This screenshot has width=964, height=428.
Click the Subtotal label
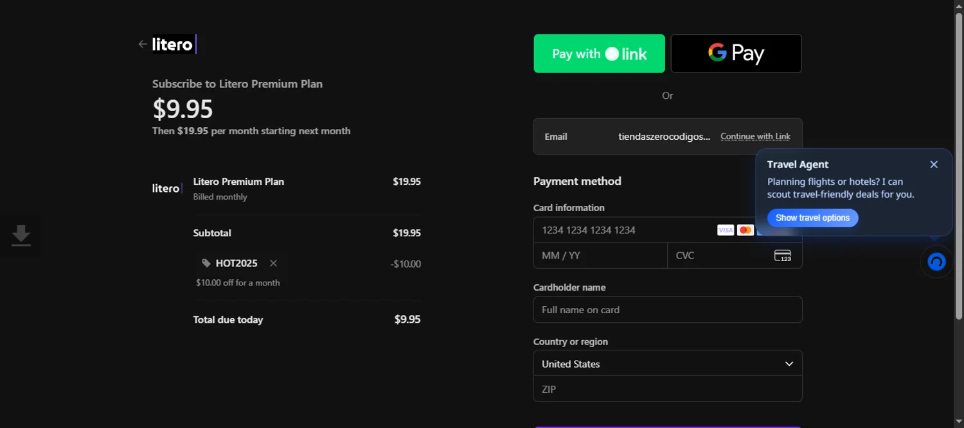[x=212, y=233]
